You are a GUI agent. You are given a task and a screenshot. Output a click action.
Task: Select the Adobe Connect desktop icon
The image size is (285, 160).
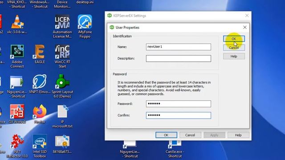pyautogui.click(x=17, y=56)
